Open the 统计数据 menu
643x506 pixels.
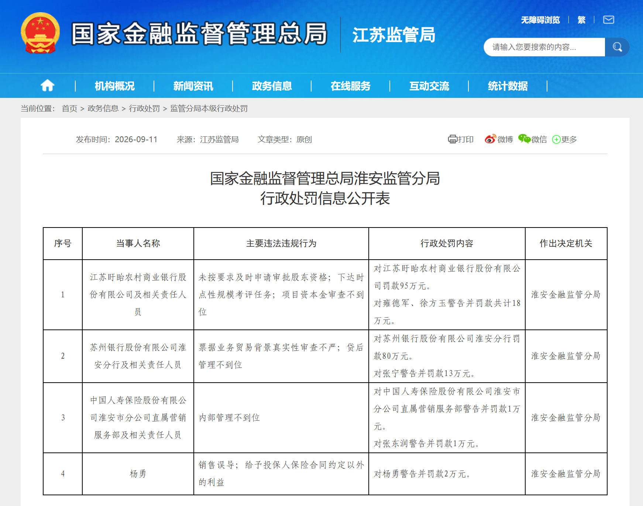pyautogui.click(x=508, y=86)
